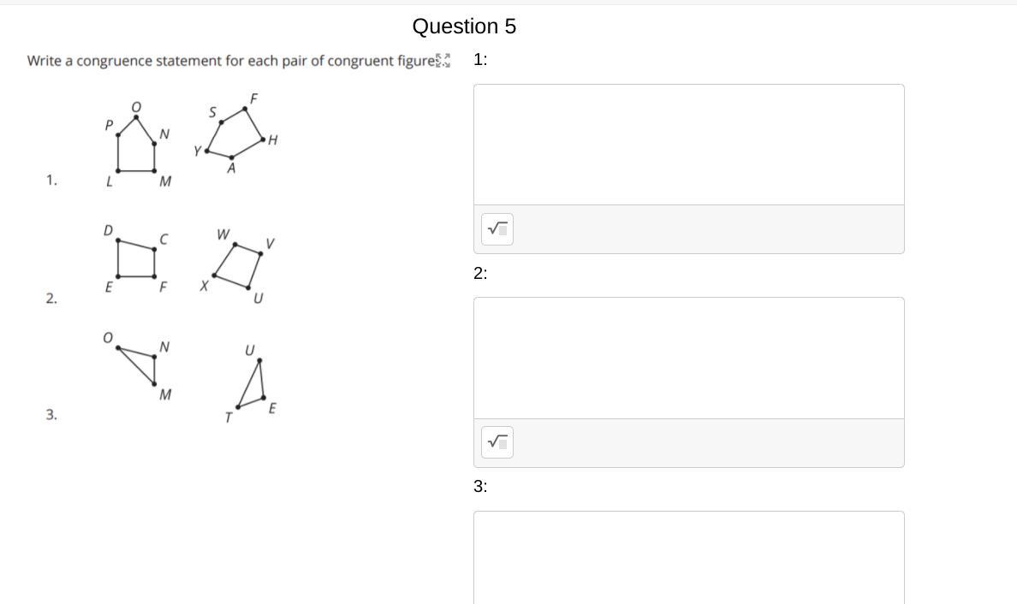The image size is (1017, 604).
Task: Open equation editor for answer 1
Action: [x=497, y=229]
